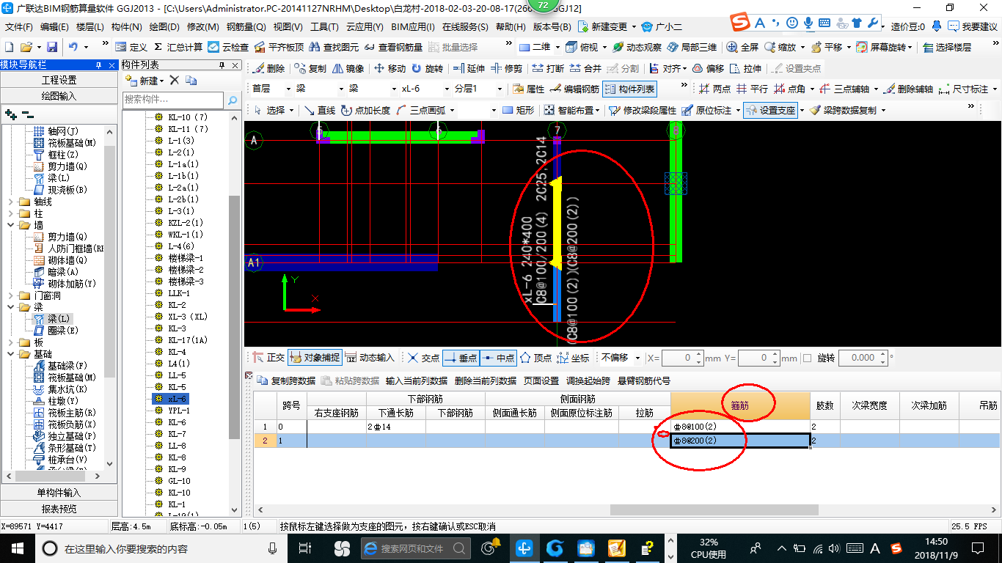Open 属性 properties panel
1002x563 pixels.
(528, 89)
